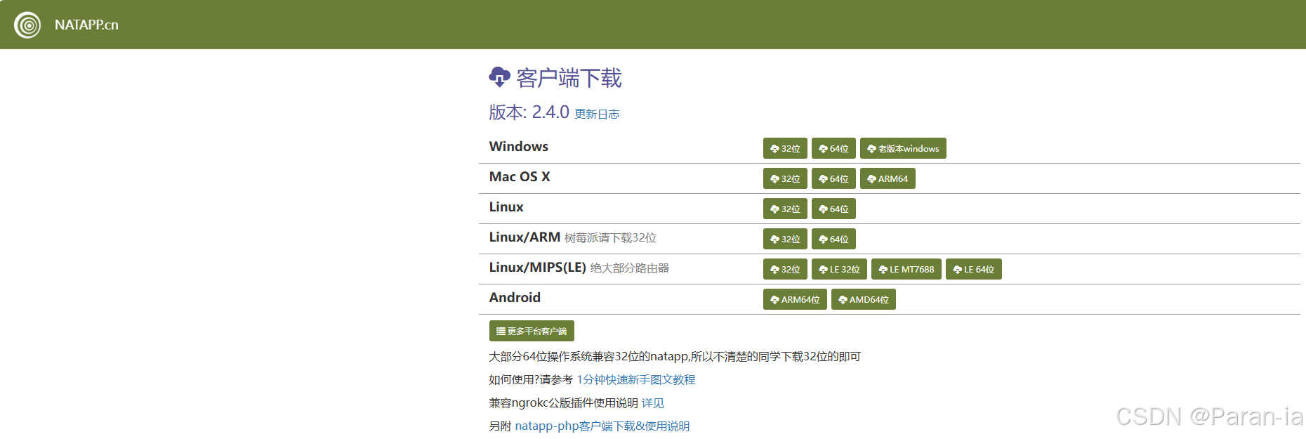Click the NATAPP spiral logo icon

tap(27, 25)
